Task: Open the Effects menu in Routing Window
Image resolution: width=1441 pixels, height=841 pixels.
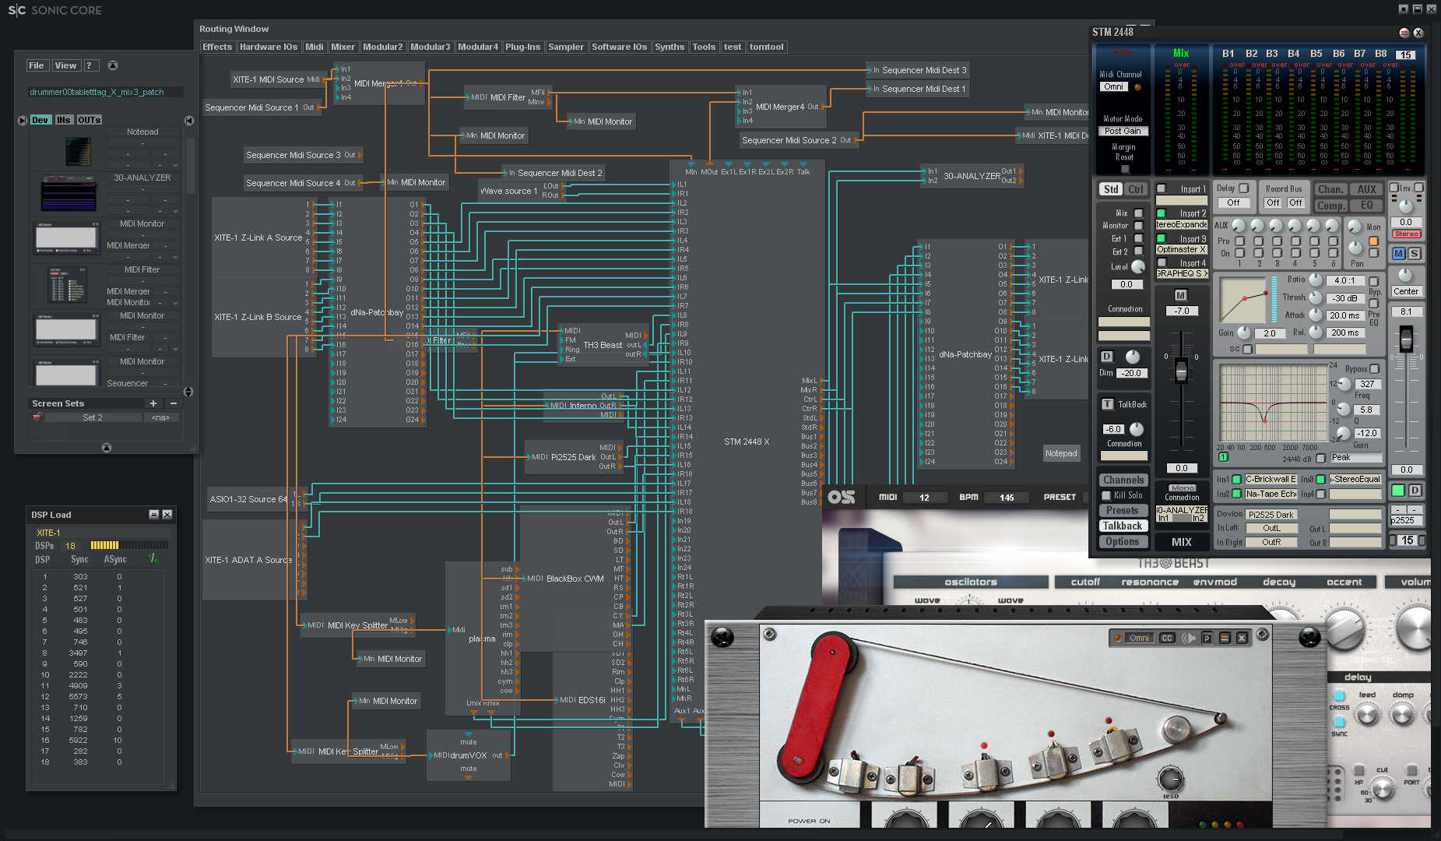Action: pyautogui.click(x=217, y=47)
